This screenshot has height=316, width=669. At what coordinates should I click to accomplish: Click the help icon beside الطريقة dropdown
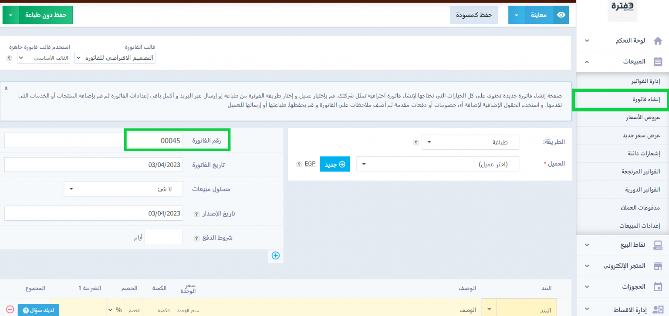(x=416, y=142)
